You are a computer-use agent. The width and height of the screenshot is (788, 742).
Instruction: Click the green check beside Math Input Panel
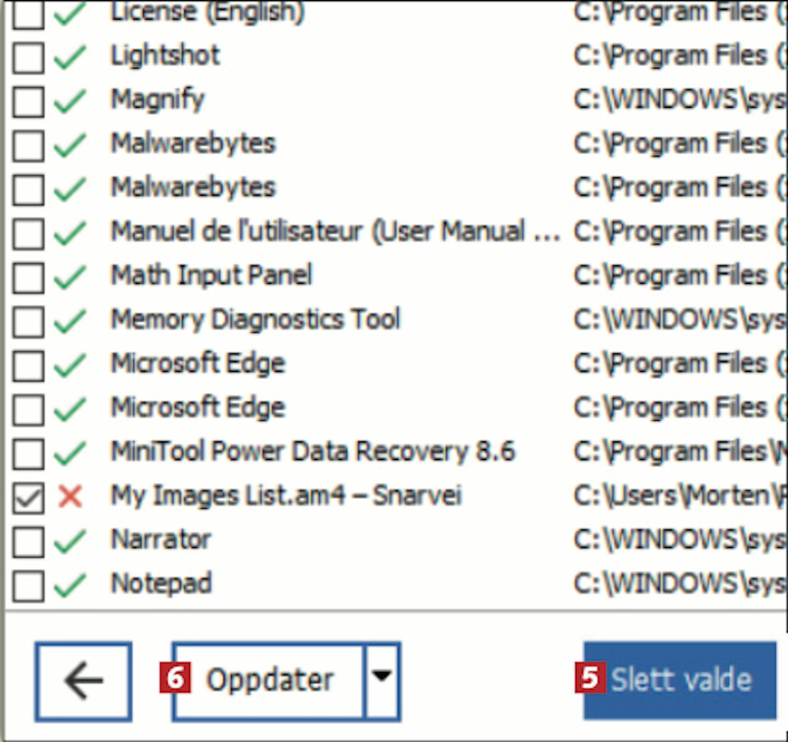click(70, 277)
